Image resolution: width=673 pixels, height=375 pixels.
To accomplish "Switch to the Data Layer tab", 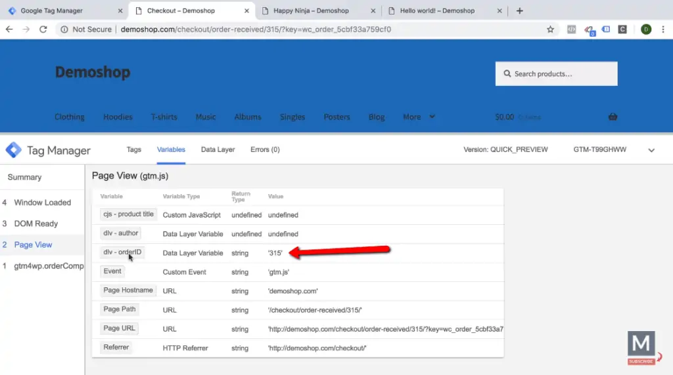I will tap(218, 149).
